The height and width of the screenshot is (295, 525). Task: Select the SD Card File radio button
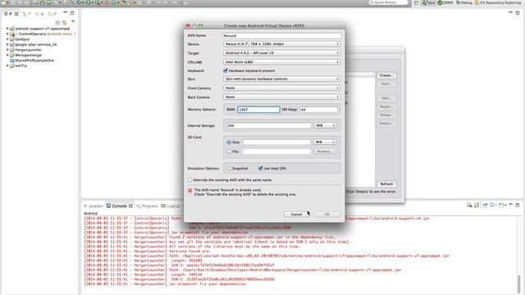click(x=229, y=152)
